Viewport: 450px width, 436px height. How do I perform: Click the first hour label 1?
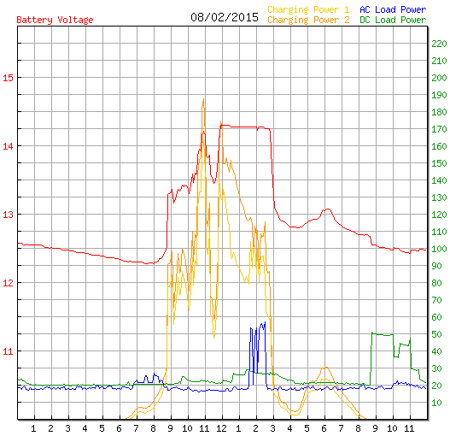(33, 428)
